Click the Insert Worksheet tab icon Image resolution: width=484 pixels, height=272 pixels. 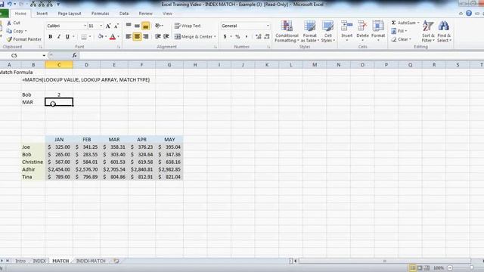(x=116, y=261)
